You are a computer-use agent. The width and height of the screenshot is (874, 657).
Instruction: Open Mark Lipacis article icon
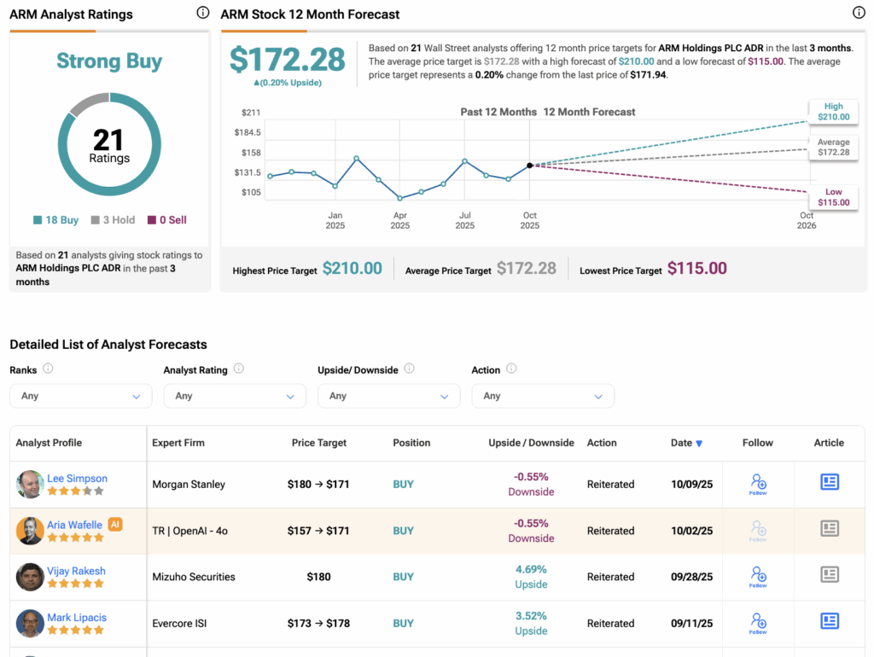pyautogui.click(x=829, y=621)
